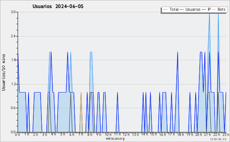Click the '18 h' x-axis label

coord(181,134)
